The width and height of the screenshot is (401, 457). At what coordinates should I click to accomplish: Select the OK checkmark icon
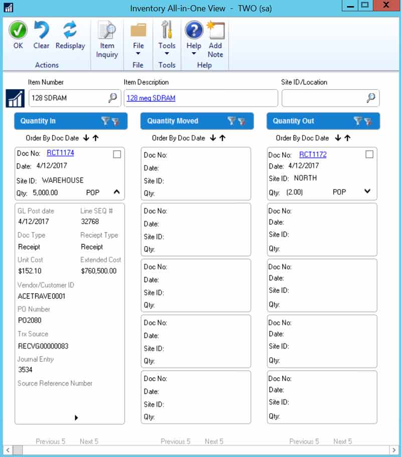[x=18, y=31]
